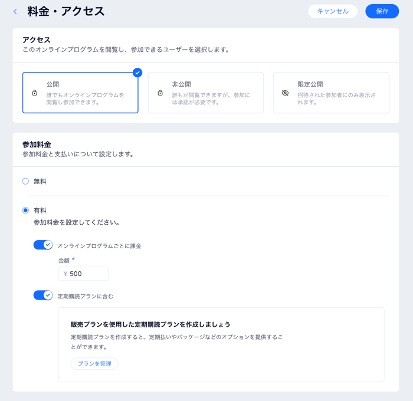Click the blue checkmark badge on 公開 card
Viewport: 413px width, 401px height.
[x=137, y=73]
